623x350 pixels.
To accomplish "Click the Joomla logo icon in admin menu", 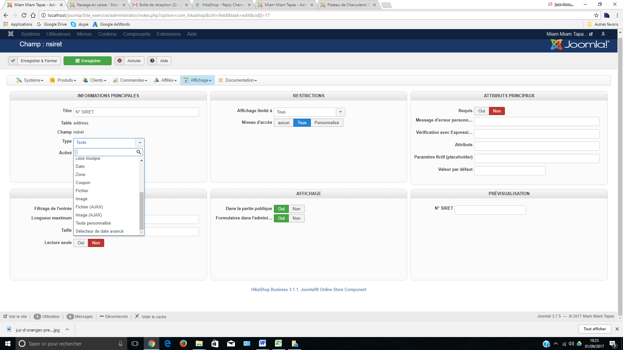I will [x=11, y=34].
